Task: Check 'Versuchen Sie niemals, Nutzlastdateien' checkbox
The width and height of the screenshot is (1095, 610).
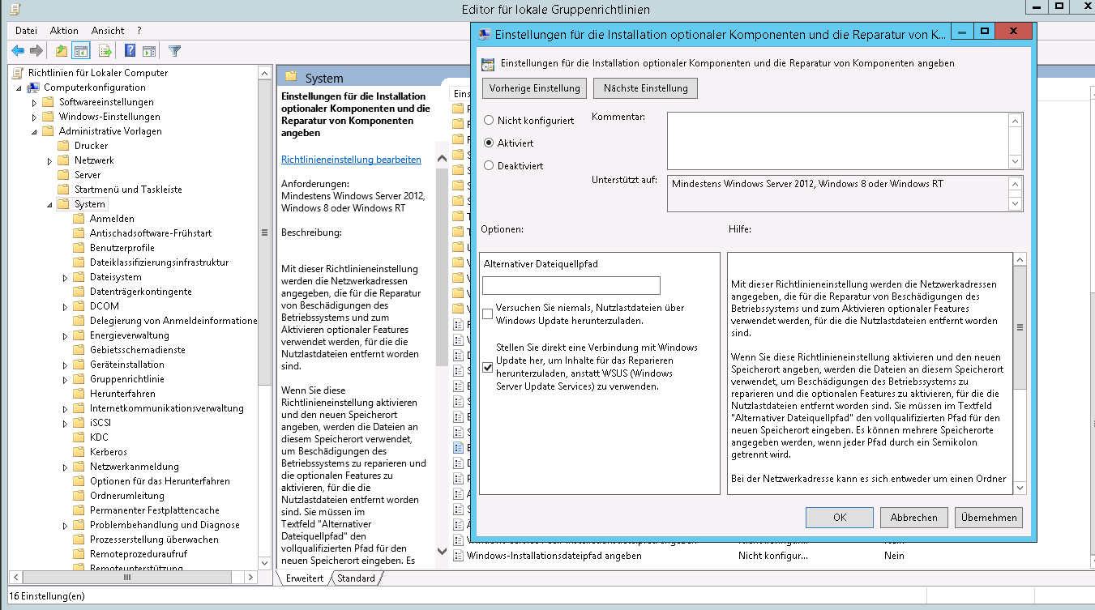Action: (487, 314)
